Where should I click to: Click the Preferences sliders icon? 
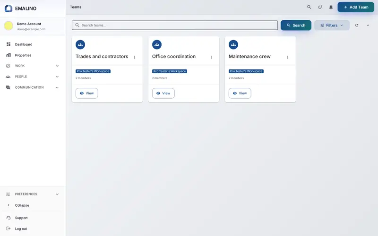8,194
